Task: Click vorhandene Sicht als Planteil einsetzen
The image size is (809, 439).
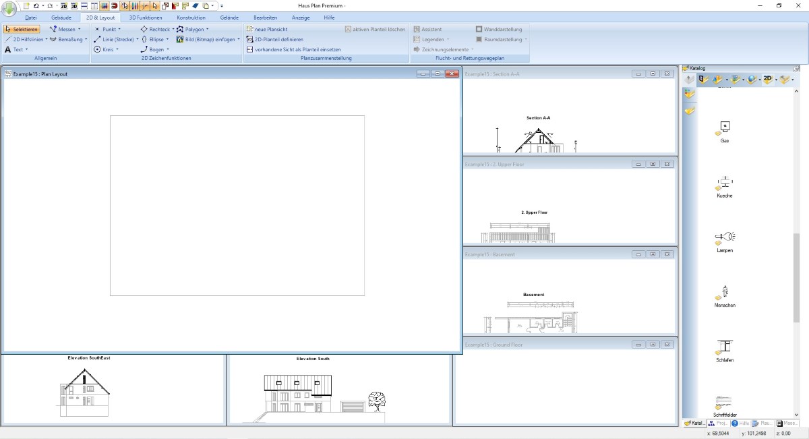Action: click(293, 49)
